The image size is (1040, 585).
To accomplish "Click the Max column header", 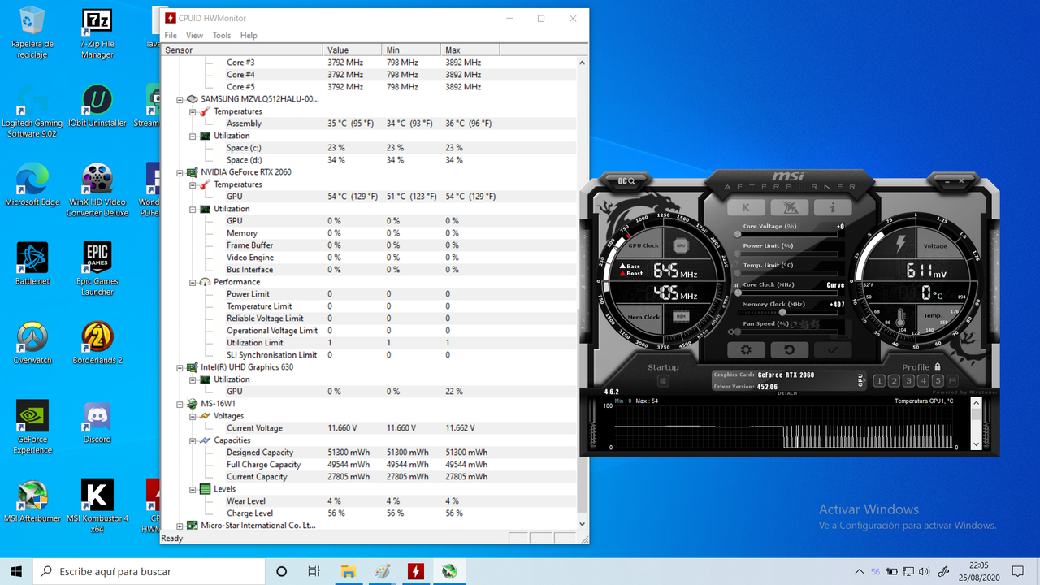I will click(470, 50).
